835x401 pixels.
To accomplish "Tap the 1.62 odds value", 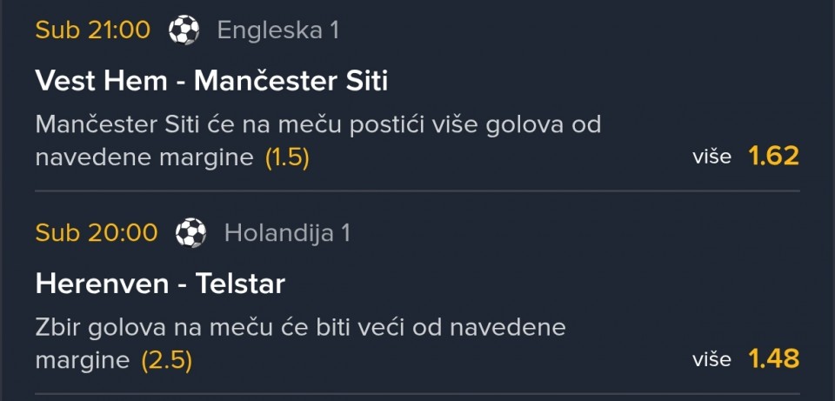I will [x=773, y=157].
